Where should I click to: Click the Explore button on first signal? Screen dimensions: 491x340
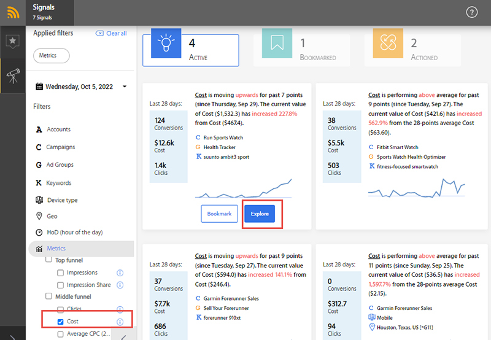click(x=260, y=214)
